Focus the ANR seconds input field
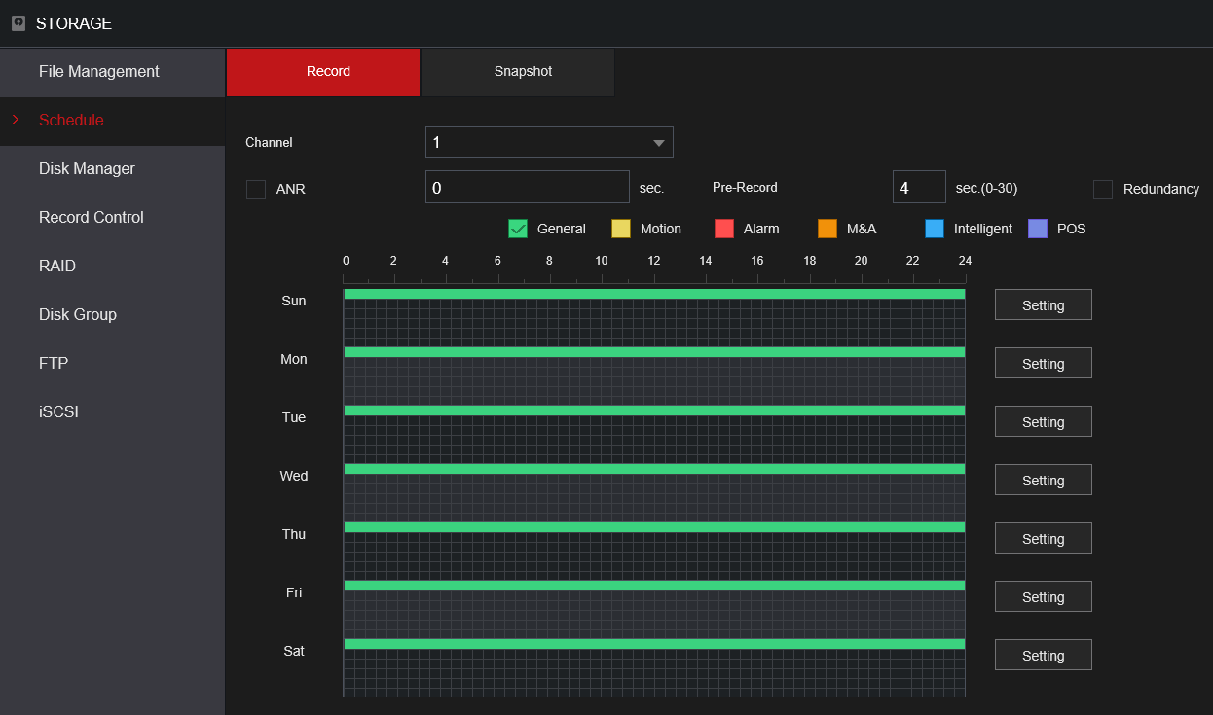Viewport: 1213px width, 715px height. click(x=527, y=187)
